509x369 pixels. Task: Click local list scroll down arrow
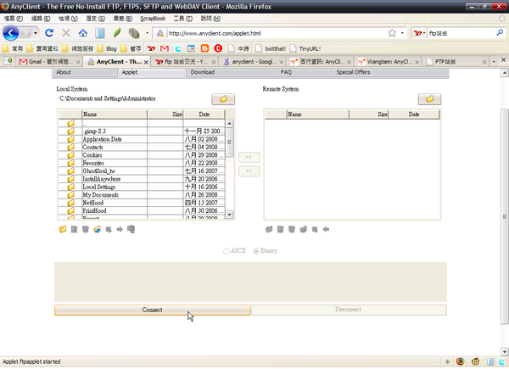230,215
